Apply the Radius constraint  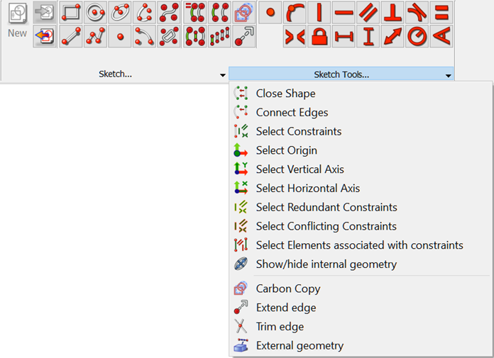pyautogui.click(x=417, y=36)
